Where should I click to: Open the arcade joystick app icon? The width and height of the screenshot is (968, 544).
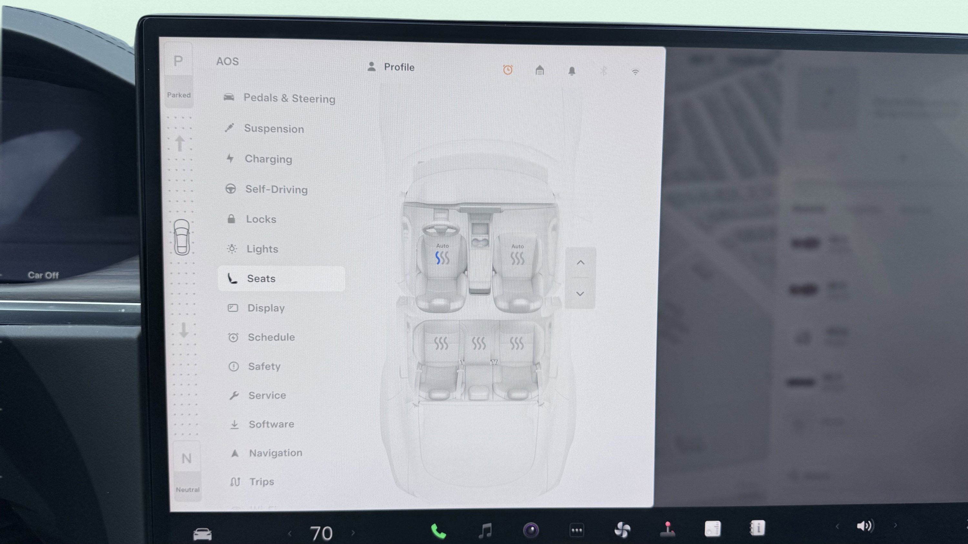(668, 529)
